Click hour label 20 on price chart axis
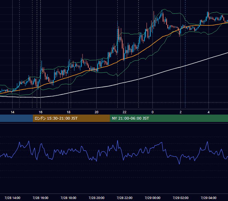The width and height of the screenshot is (228, 201). 97,112
